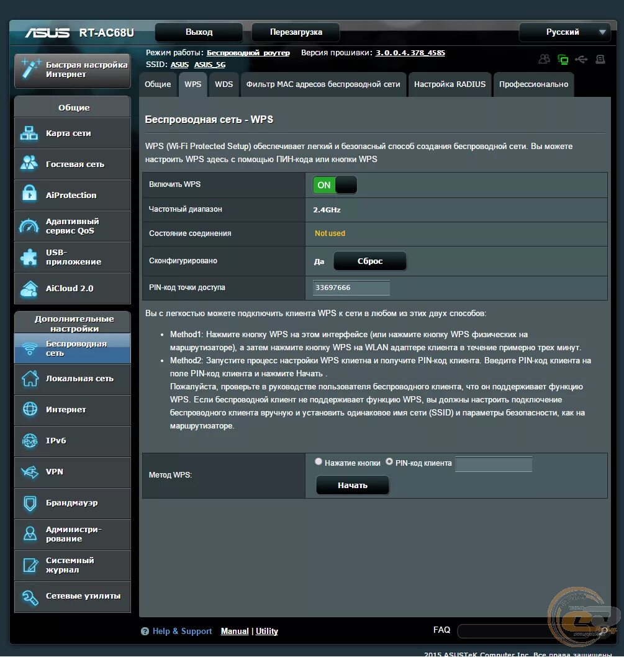Click the guest network status icon in header
This screenshot has height=657, width=624.
(x=544, y=59)
